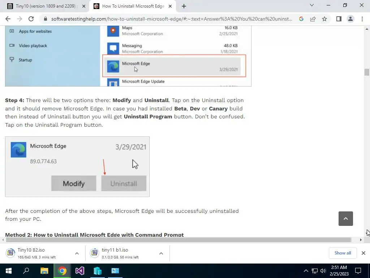The height and width of the screenshot is (278, 370).
Task: Toggle the browser side panel
Action: pos(339,19)
